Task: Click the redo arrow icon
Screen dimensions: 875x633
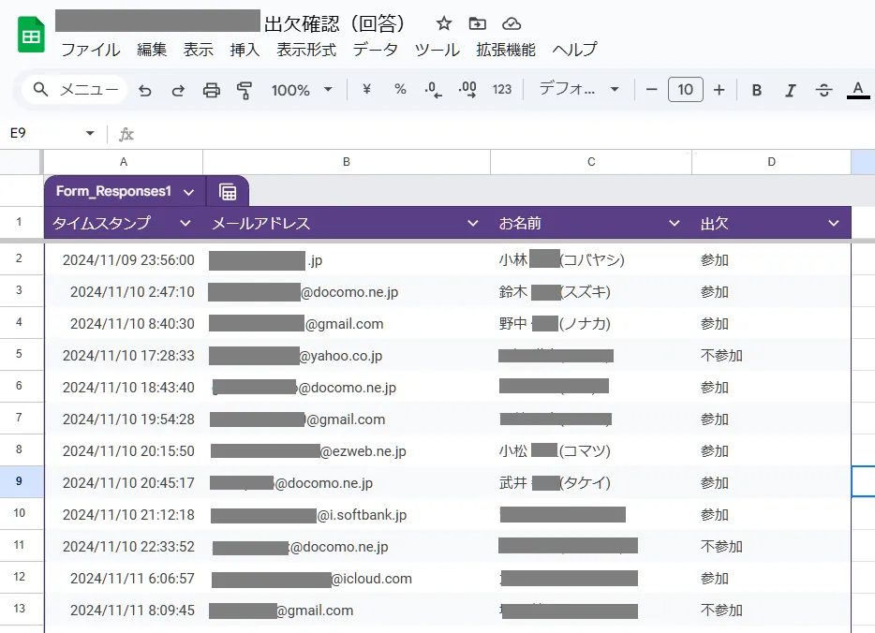Action: click(x=178, y=90)
